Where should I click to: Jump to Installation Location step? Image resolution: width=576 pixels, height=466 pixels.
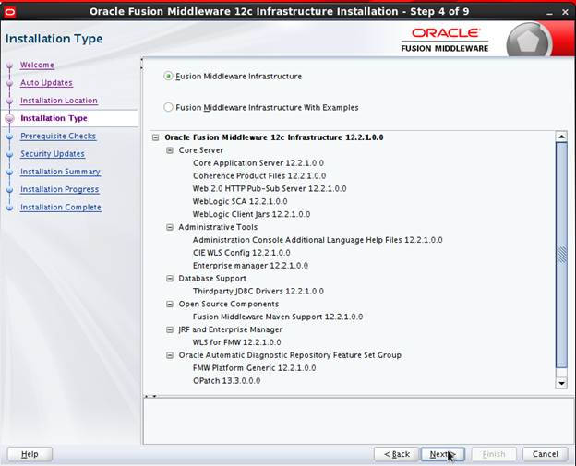click(58, 101)
